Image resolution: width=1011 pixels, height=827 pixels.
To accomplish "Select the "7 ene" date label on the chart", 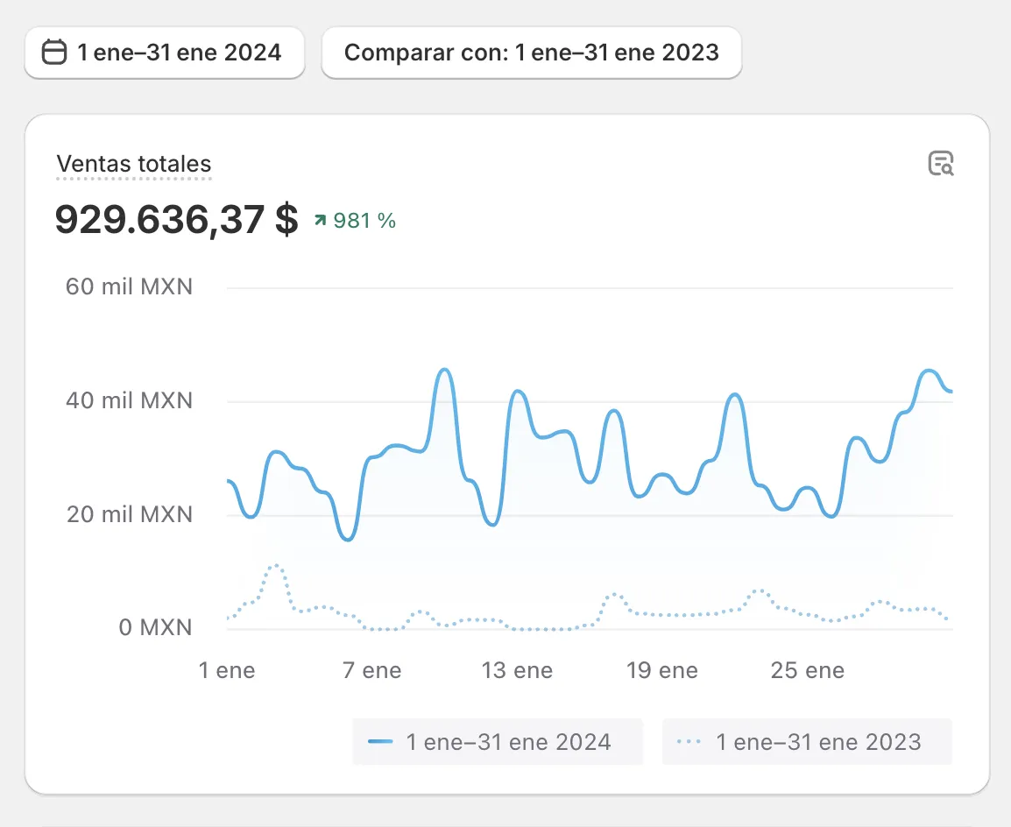I will (x=371, y=671).
